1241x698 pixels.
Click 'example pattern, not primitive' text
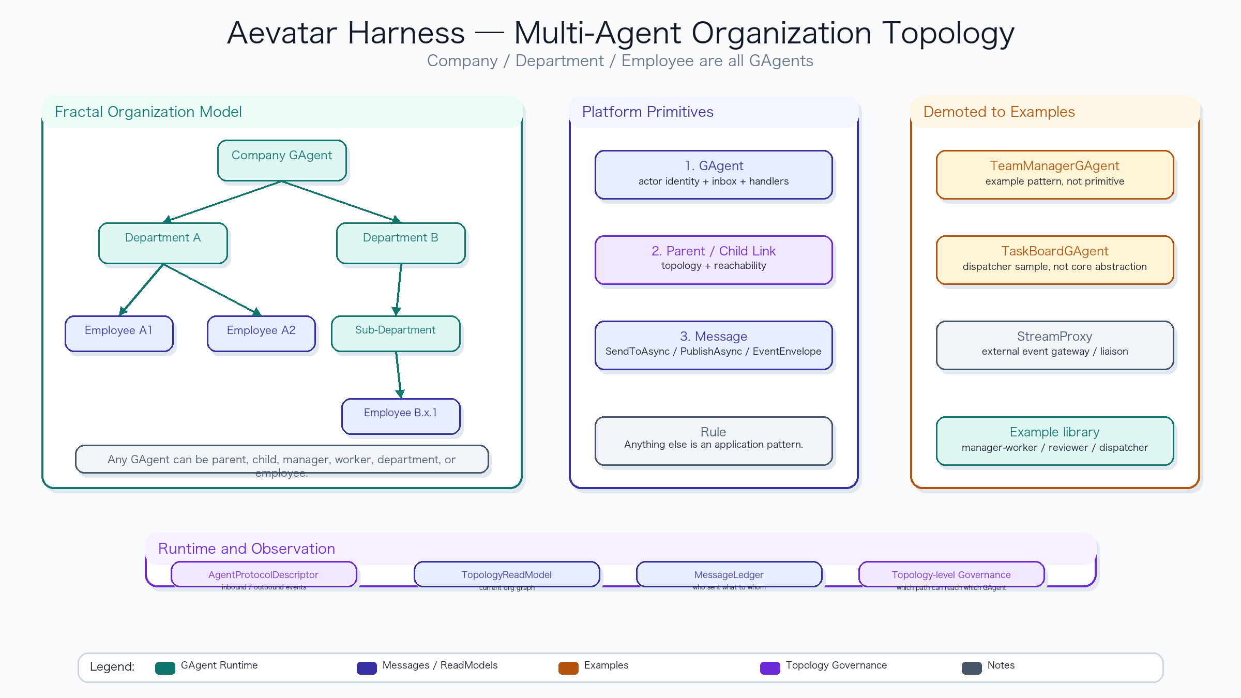point(1055,181)
